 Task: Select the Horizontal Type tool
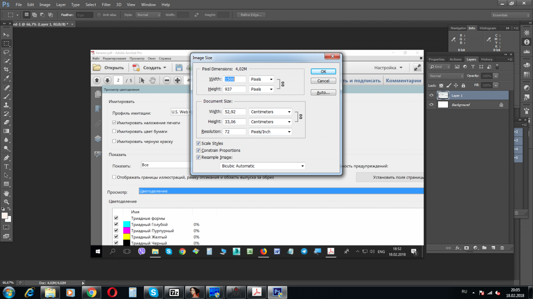tap(6, 166)
